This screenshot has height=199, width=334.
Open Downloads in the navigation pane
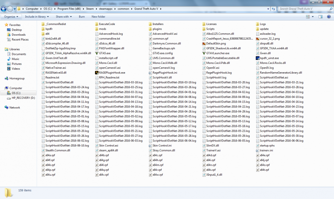click(x=18, y=35)
